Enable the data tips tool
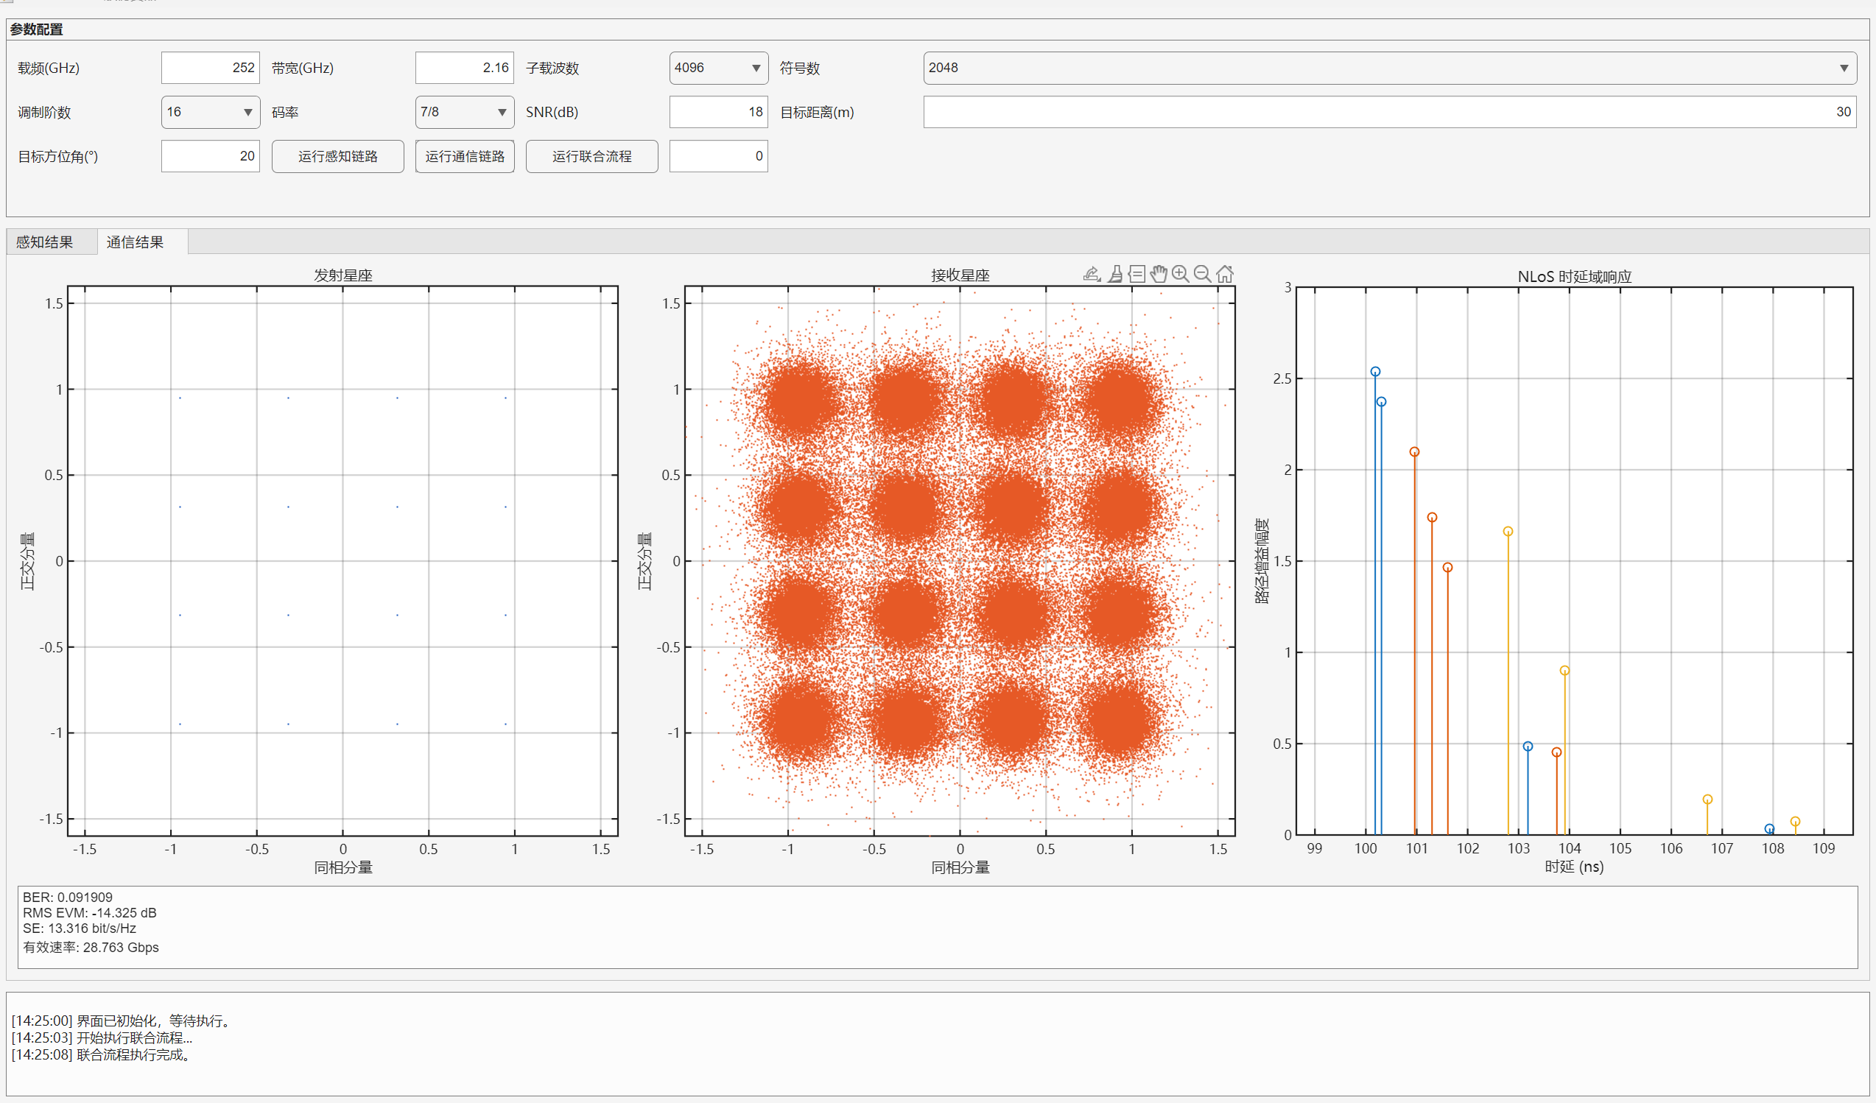 click(x=1137, y=274)
